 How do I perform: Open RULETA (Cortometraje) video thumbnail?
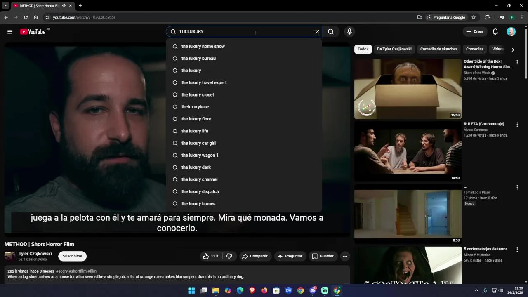click(408, 151)
